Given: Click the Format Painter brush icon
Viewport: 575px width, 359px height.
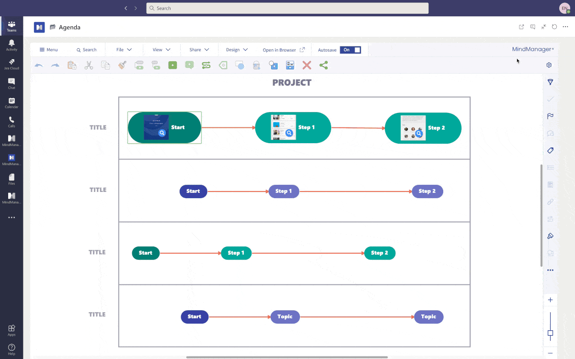Looking at the screenshot, I should pyautogui.click(x=122, y=65).
